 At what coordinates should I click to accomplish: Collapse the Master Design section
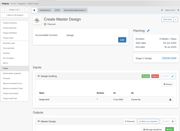(39, 121)
